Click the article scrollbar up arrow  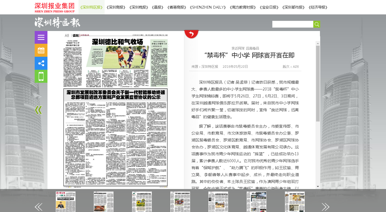318,43
